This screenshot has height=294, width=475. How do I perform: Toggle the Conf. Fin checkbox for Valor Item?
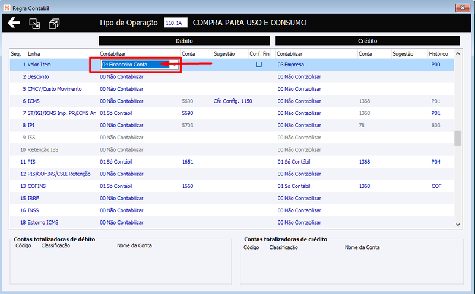click(x=259, y=64)
